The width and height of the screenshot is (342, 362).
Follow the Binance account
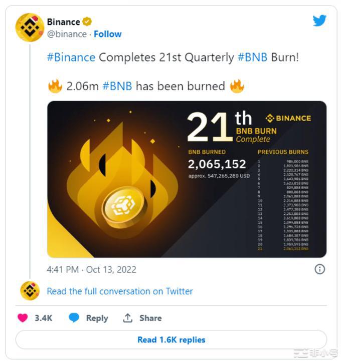[108, 34]
